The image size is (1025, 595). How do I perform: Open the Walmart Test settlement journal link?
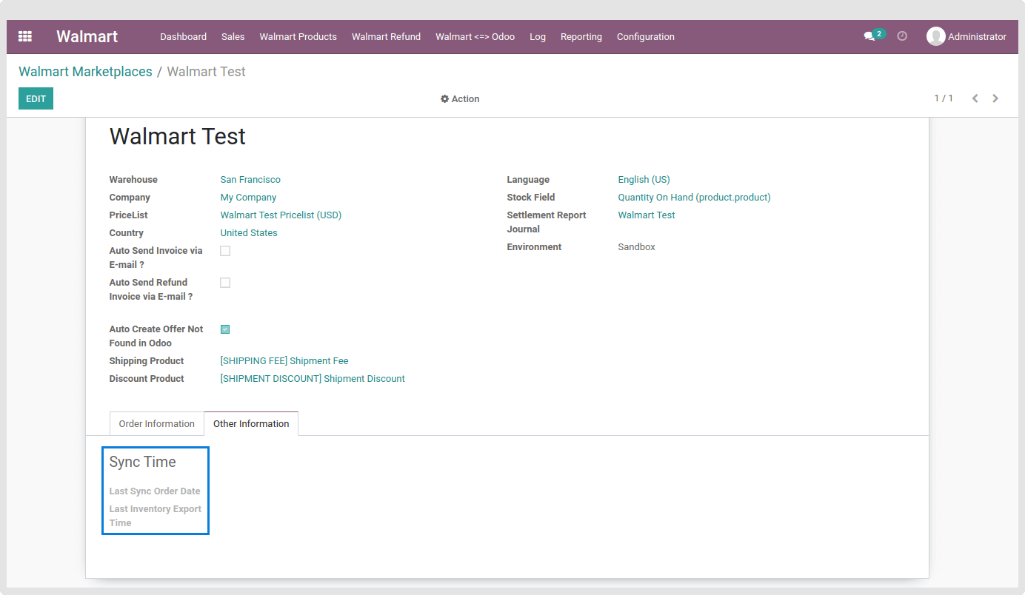(647, 215)
